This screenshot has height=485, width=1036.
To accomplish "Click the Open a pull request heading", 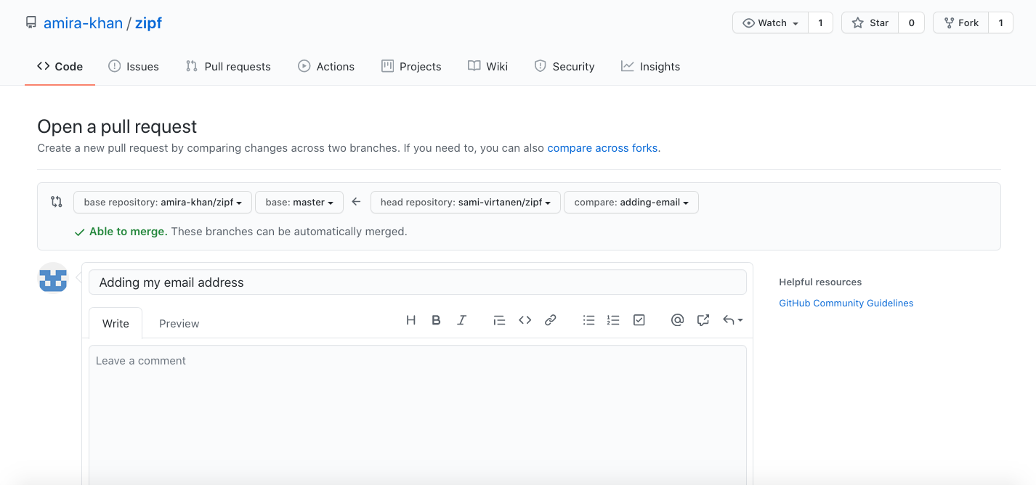I will coord(117,126).
